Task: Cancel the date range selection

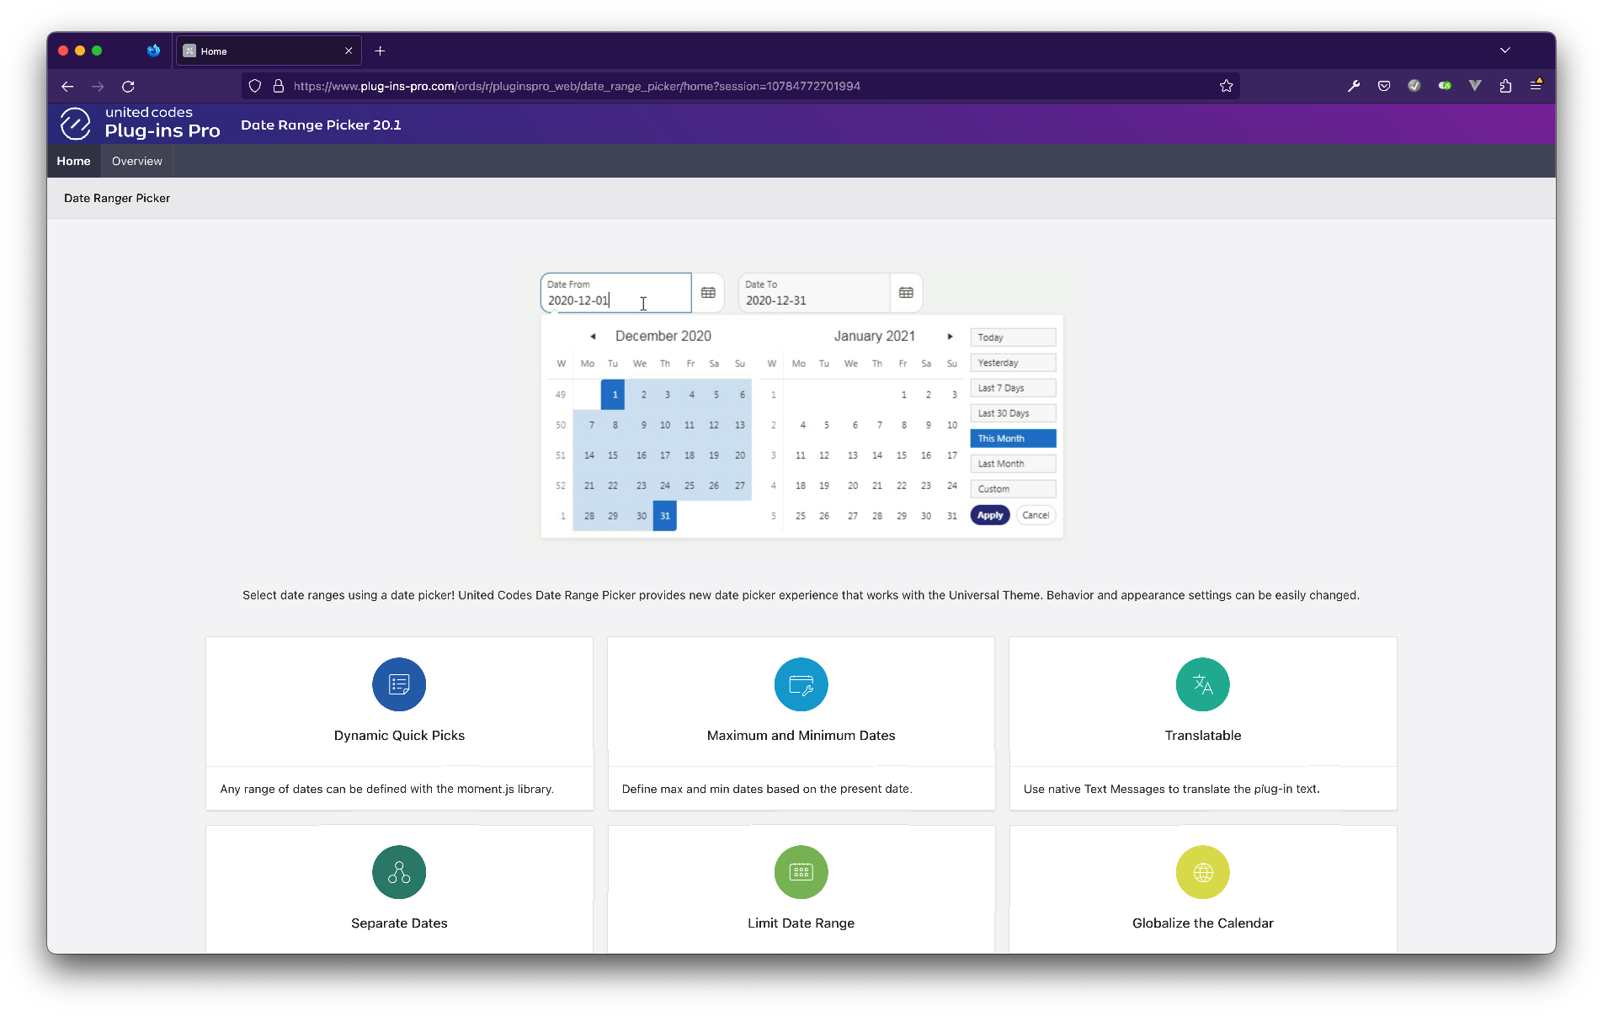Action: pos(1036,515)
